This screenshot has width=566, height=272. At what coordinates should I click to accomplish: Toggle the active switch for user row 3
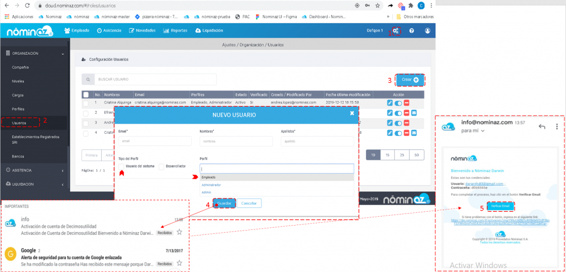pos(398,123)
